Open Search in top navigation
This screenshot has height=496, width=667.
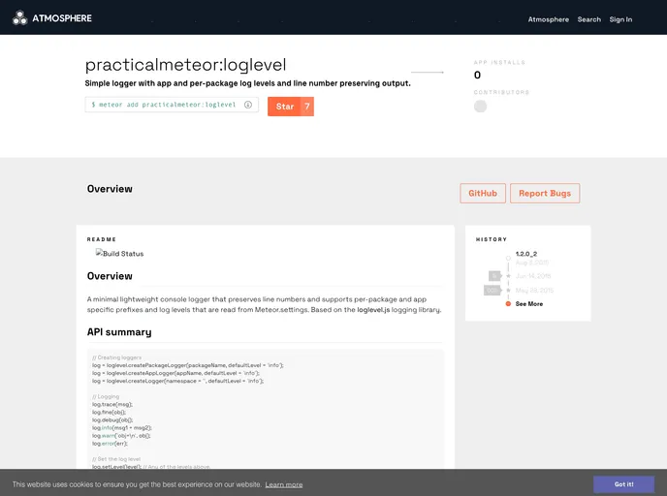[588, 19]
